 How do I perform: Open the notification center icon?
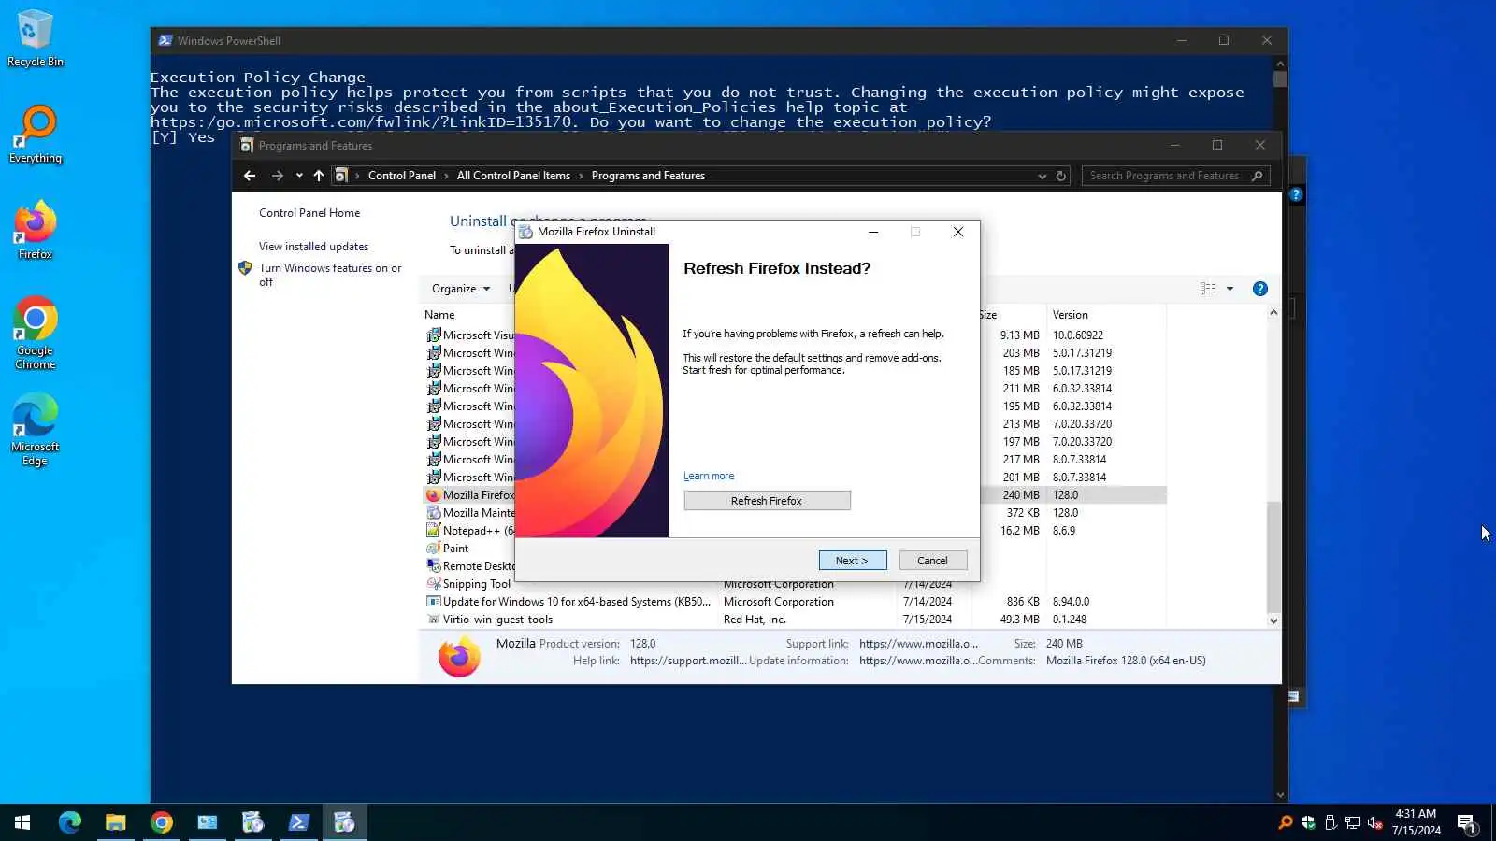[x=1467, y=823]
